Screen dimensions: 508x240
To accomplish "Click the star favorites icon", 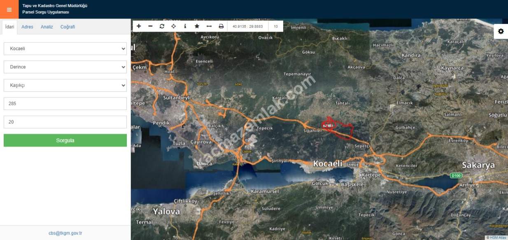I will click(x=197, y=26).
